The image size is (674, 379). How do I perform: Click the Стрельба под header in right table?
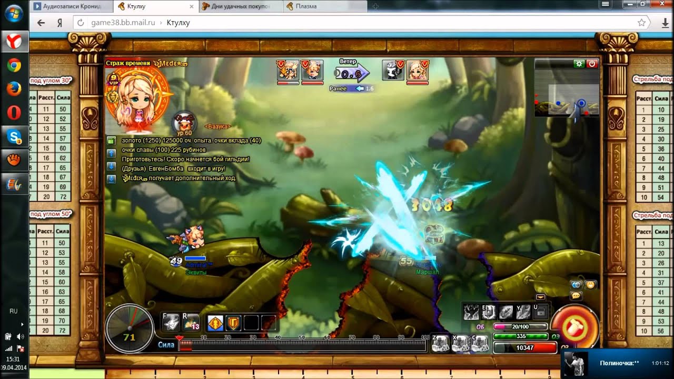point(653,79)
